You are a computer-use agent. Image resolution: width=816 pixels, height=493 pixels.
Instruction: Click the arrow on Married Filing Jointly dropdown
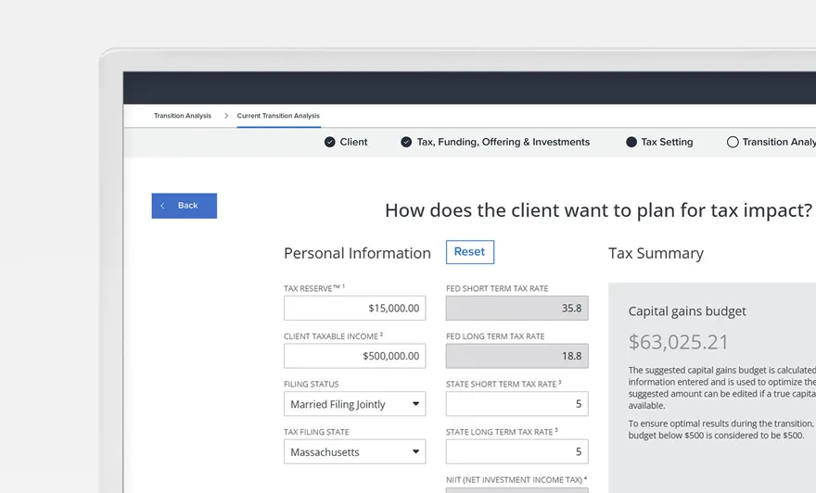click(x=415, y=403)
